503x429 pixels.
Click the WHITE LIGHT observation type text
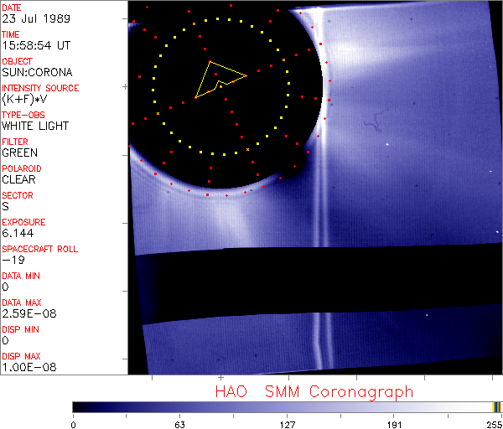pos(35,126)
